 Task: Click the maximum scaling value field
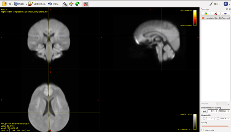(x=224, y=111)
